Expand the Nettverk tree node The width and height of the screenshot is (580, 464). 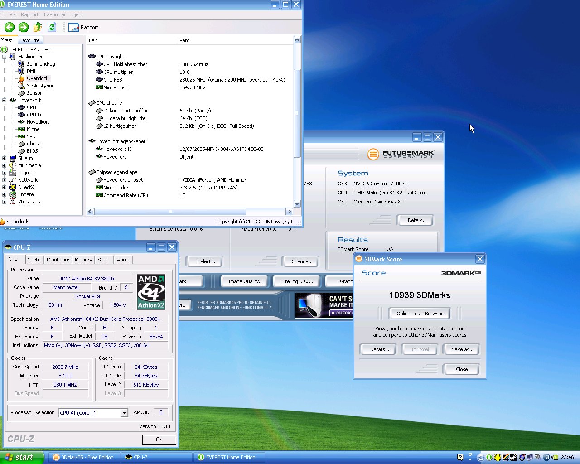[4, 180]
